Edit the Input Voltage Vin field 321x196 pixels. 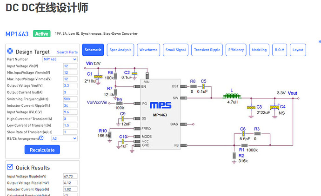70,66
